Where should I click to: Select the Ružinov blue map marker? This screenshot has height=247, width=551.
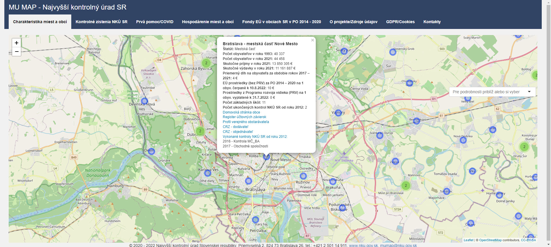click(x=303, y=176)
